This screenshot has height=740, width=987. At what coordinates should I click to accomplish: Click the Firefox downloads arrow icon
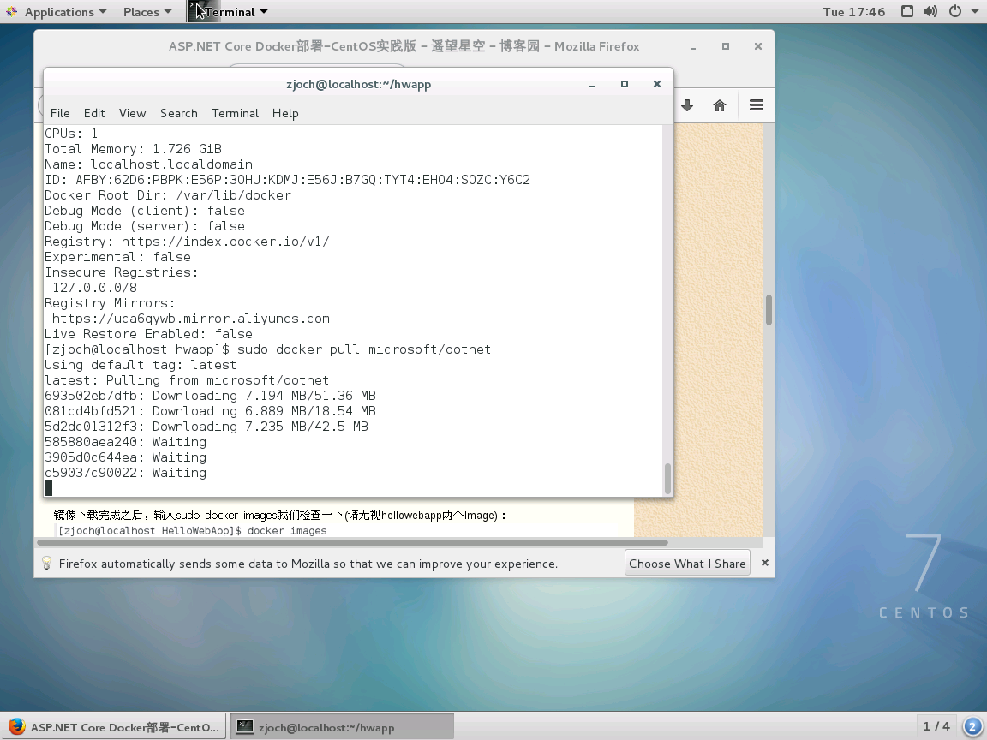(x=687, y=105)
